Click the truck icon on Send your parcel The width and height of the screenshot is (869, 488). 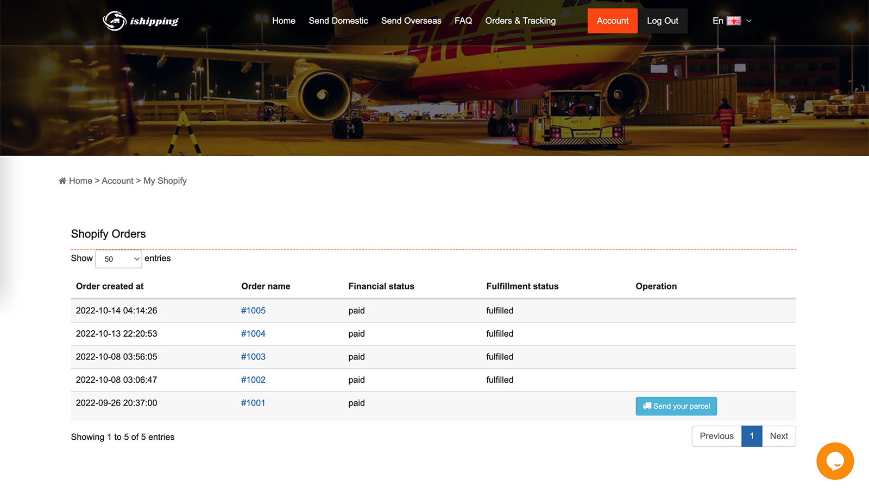click(x=647, y=406)
